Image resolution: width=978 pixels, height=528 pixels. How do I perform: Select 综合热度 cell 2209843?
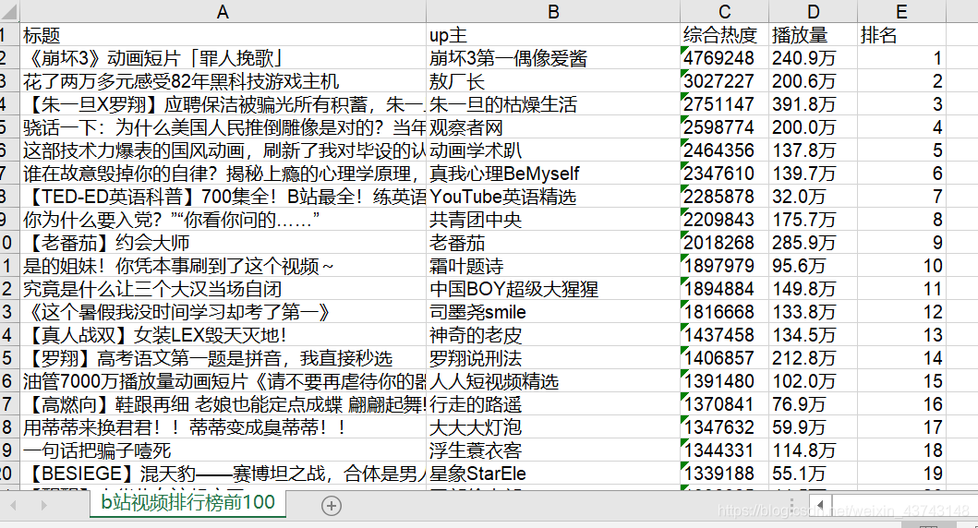[724, 220]
